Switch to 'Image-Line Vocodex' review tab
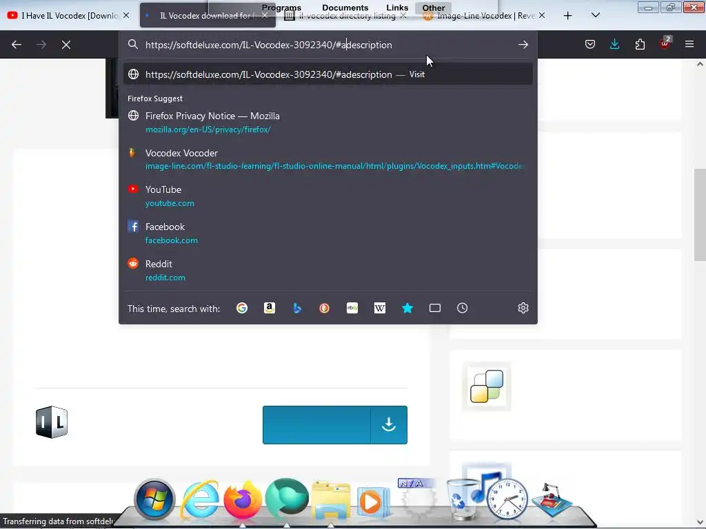706x529 pixels. click(485, 16)
